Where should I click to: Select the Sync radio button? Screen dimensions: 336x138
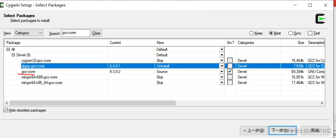click(295, 33)
